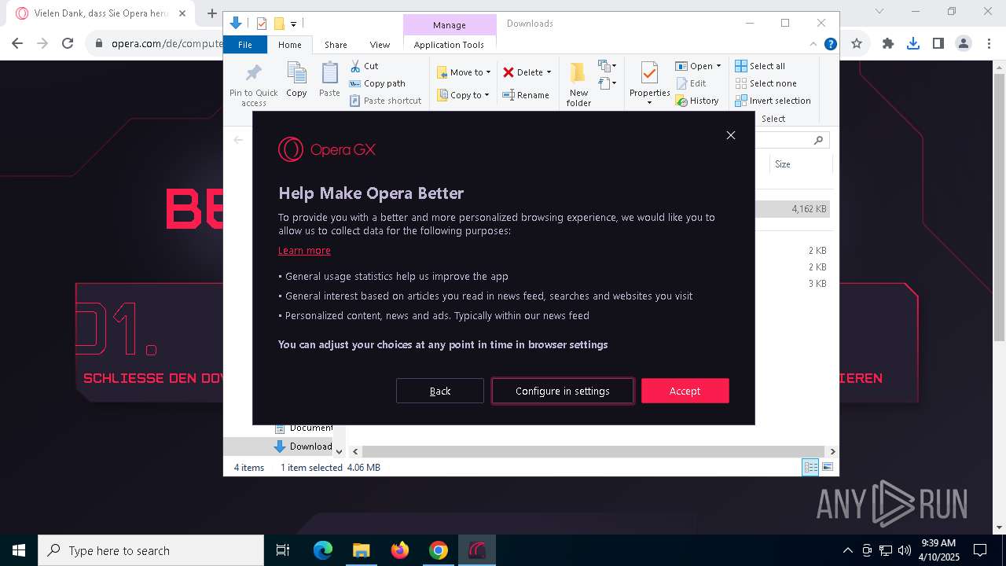Open the Application Tools tab
Viewport: 1006px width, 566px height.
tap(449, 45)
